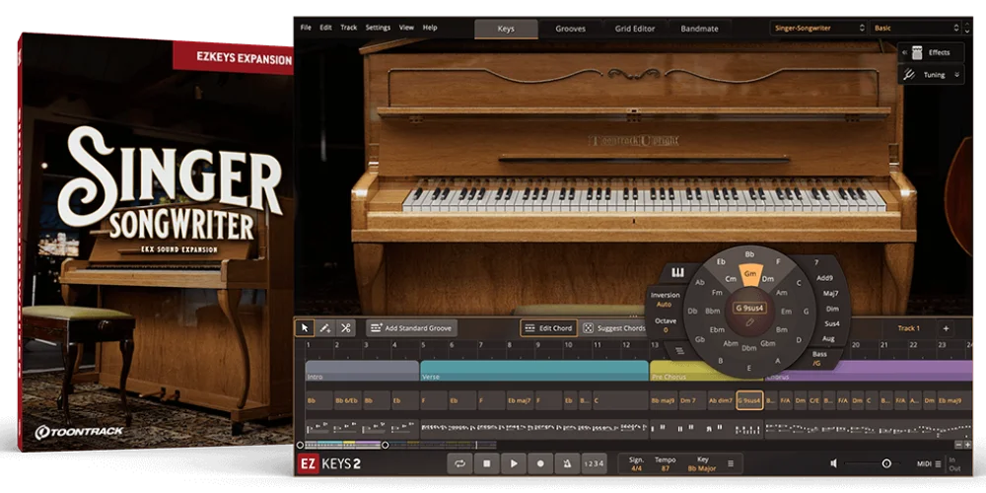
Task: Open the Help menu
Action: click(430, 28)
